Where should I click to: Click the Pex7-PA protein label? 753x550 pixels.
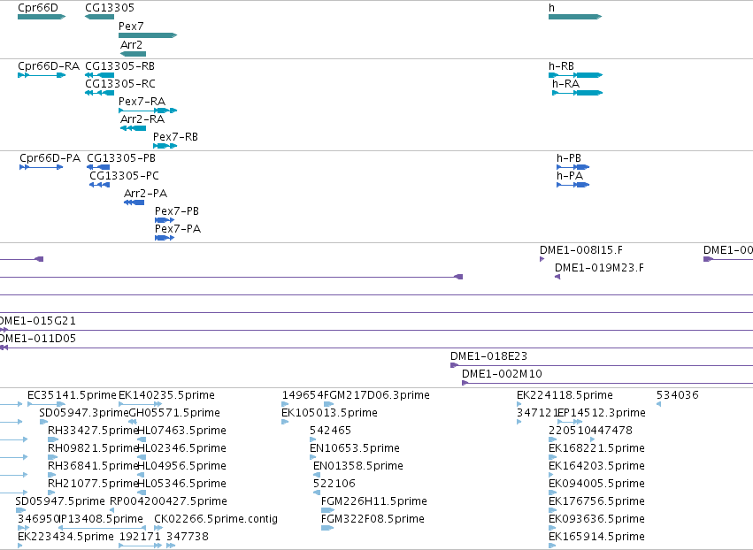tap(178, 229)
